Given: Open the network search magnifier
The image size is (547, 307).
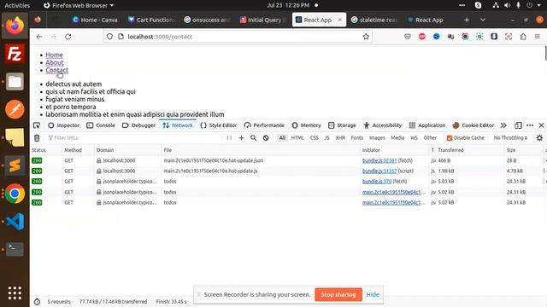Looking at the screenshot, I should [x=254, y=138].
